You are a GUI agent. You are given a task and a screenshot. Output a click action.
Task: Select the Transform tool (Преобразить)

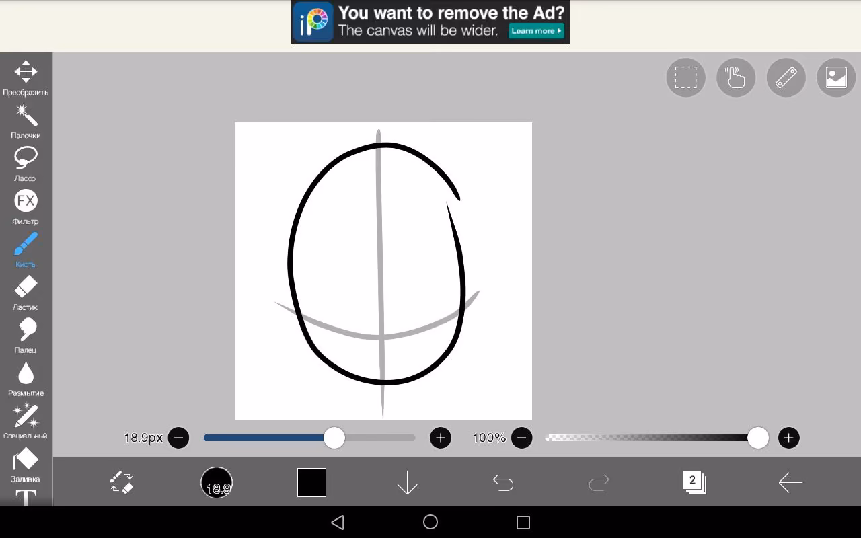[x=26, y=78]
